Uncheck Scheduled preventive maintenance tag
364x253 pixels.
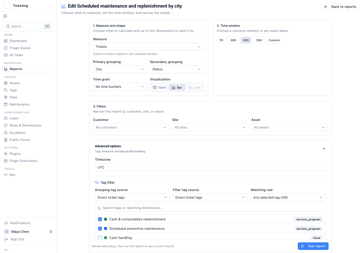pyautogui.click(x=100, y=229)
